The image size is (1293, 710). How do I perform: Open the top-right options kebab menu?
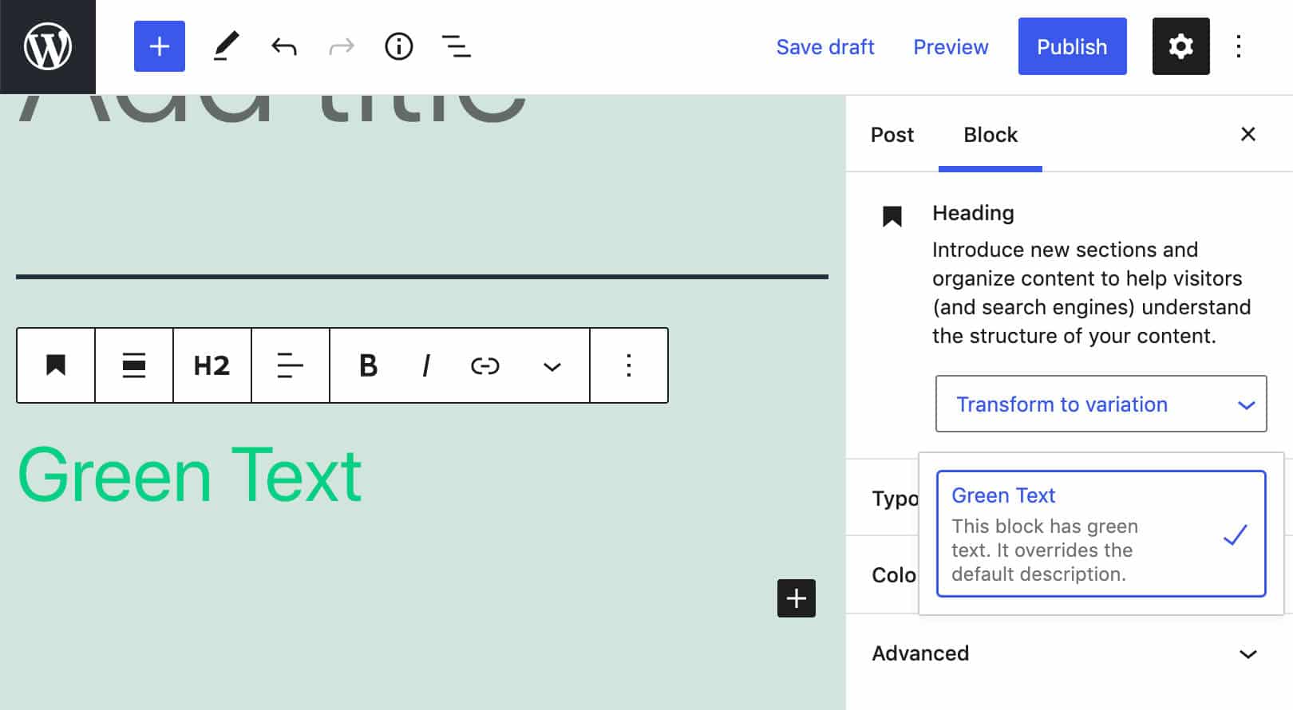1238,46
